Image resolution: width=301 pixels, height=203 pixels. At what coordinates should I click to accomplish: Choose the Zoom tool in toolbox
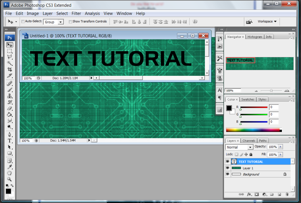10,179
